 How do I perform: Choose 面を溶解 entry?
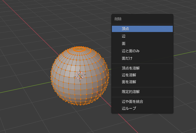coord(142,82)
